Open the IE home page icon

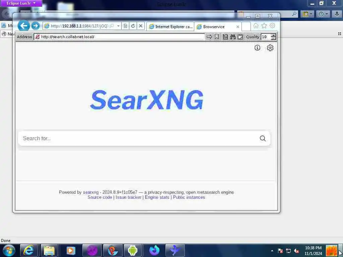[256, 26]
